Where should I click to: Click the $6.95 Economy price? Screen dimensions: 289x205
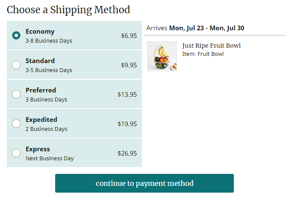(129, 36)
